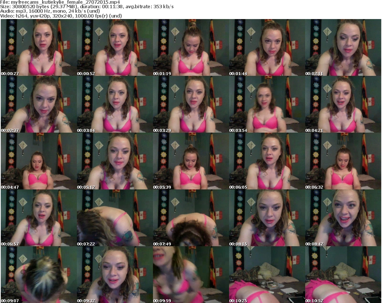Click the thumbnail at 00:06:57

point(39,218)
